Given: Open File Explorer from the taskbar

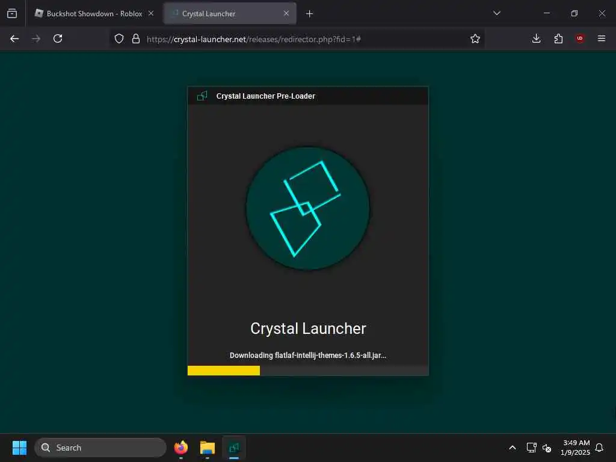Looking at the screenshot, I should pos(208,448).
